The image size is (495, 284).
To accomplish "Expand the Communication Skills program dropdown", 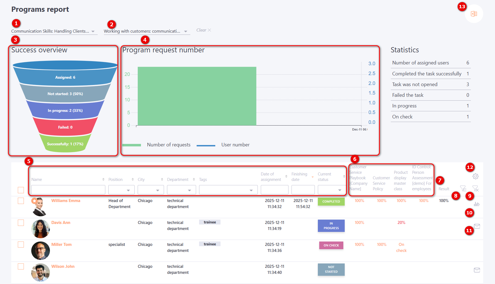I will click(93, 32).
